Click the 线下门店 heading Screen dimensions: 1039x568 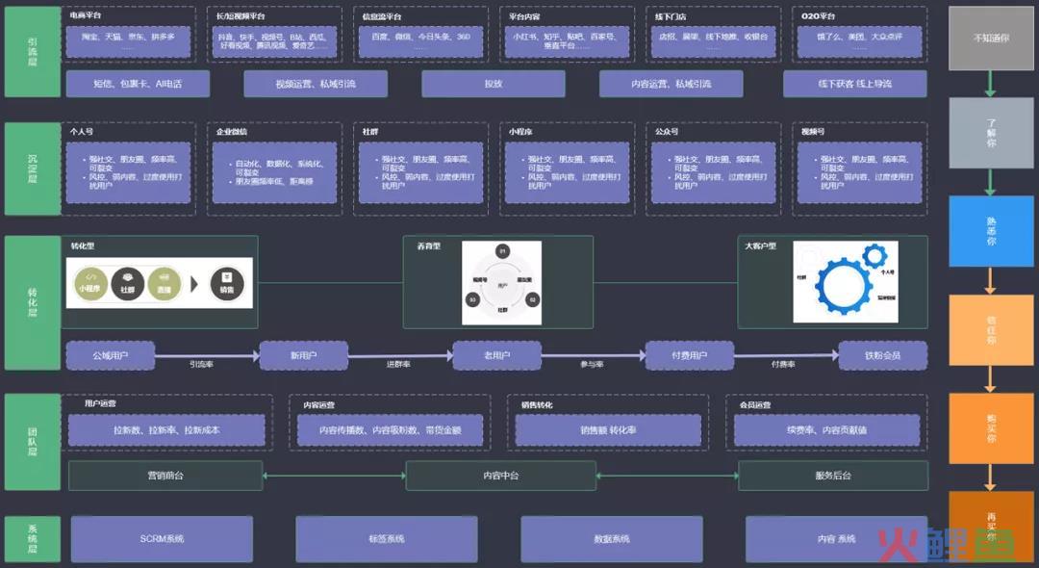(671, 16)
